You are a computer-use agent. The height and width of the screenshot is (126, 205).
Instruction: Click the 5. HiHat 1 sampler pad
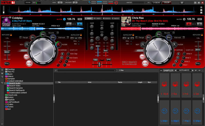point(164,113)
